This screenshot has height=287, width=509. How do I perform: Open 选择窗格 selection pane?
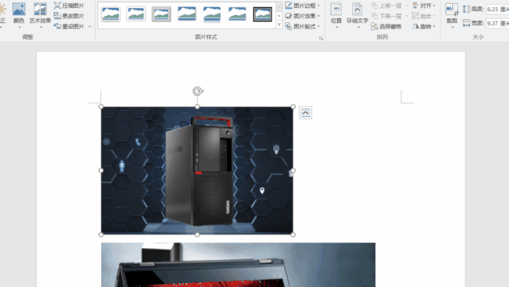point(386,26)
